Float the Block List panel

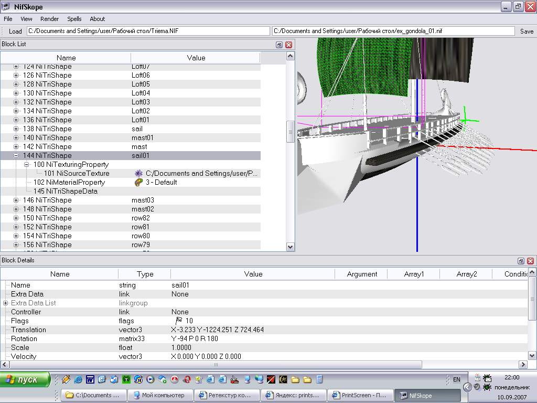point(279,45)
